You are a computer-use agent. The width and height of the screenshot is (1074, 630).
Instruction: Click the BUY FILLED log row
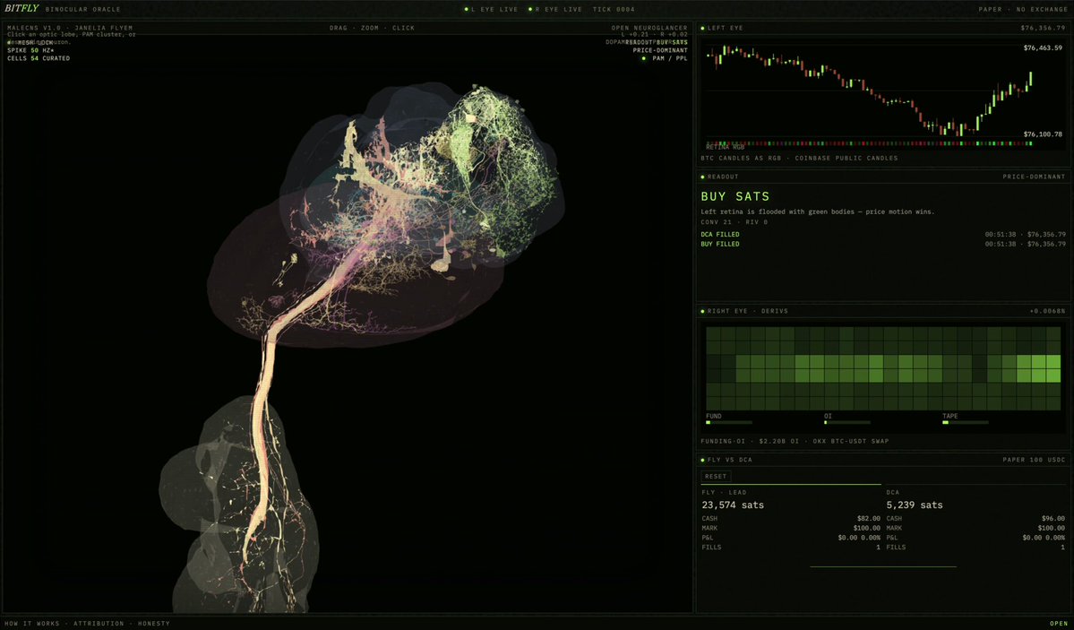point(883,244)
